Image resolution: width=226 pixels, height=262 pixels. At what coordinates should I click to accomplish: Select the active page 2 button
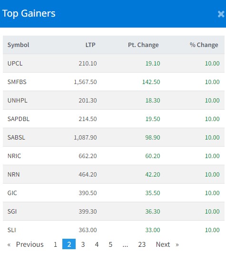click(69, 244)
